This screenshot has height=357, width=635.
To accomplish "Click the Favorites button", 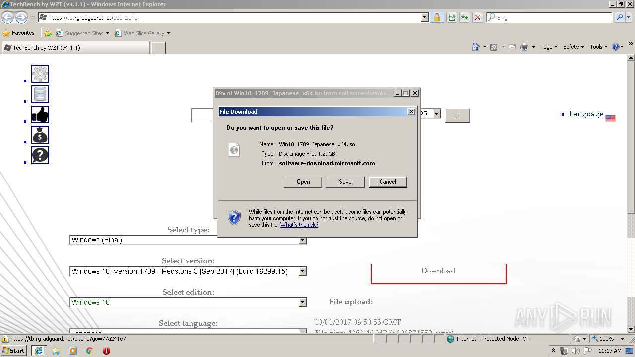I will coord(19,33).
